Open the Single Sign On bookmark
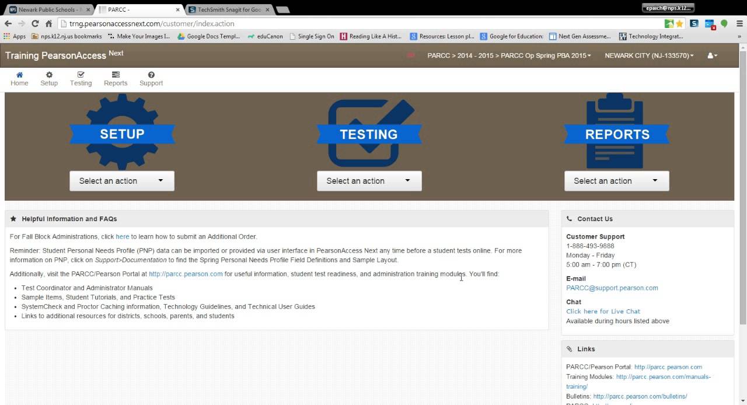Image resolution: width=747 pixels, height=405 pixels. (x=312, y=36)
